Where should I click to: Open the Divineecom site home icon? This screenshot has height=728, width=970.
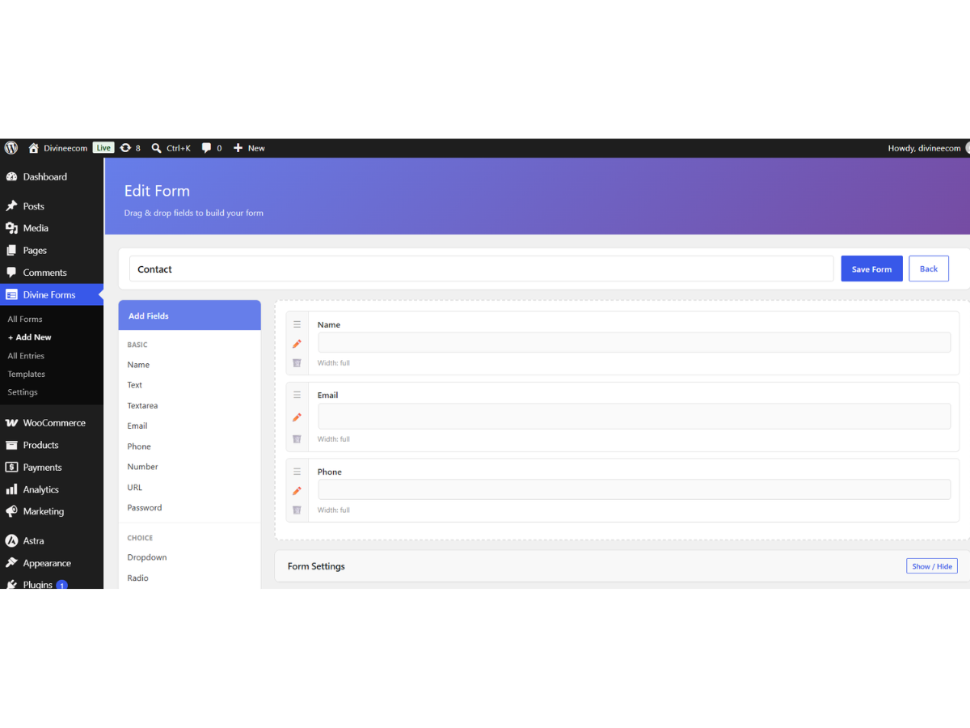[33, 148]
